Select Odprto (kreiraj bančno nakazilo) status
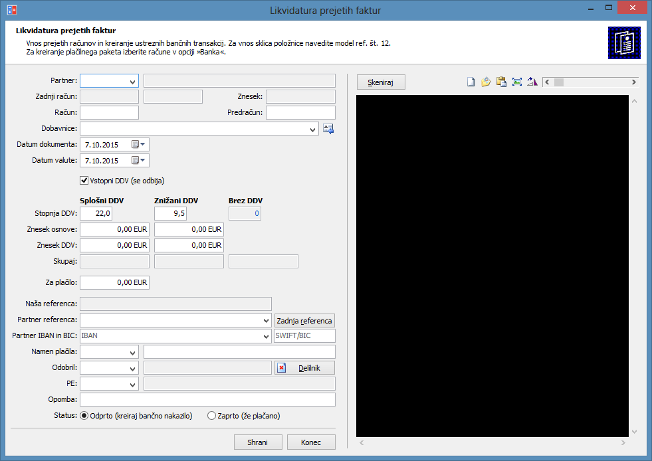Image resolution: width=652 pixels, height=461 pixels. pos(84,416)
